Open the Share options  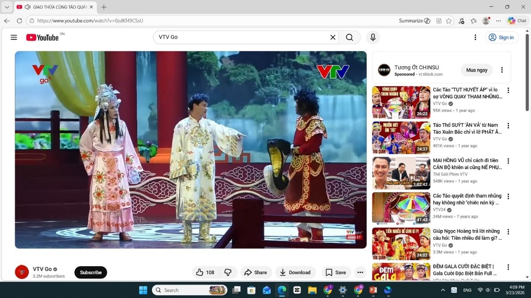click(x=256, y=272)
